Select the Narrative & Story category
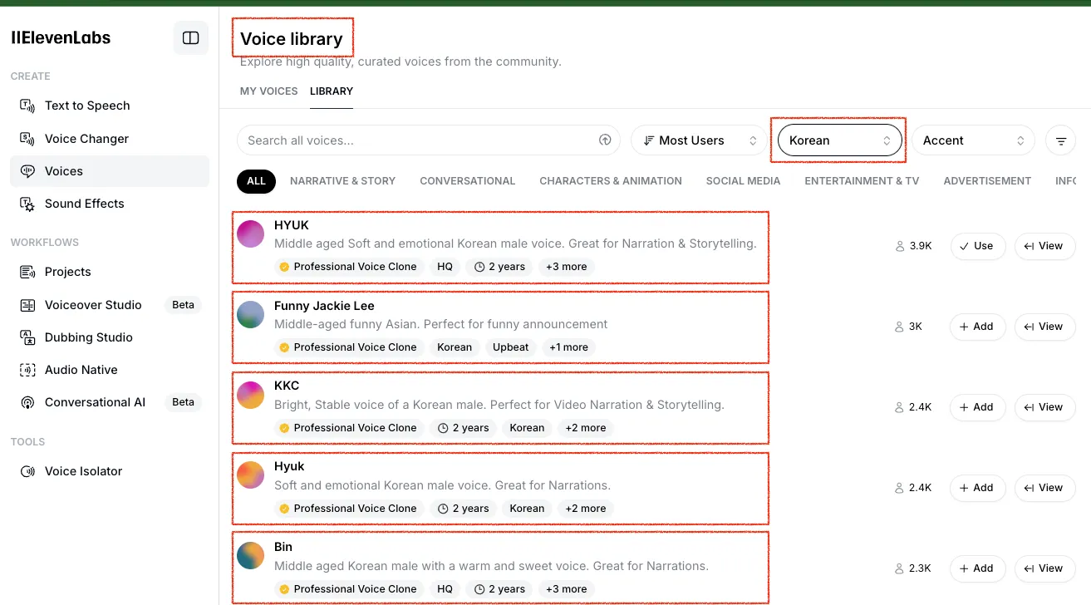 [342, 181]
